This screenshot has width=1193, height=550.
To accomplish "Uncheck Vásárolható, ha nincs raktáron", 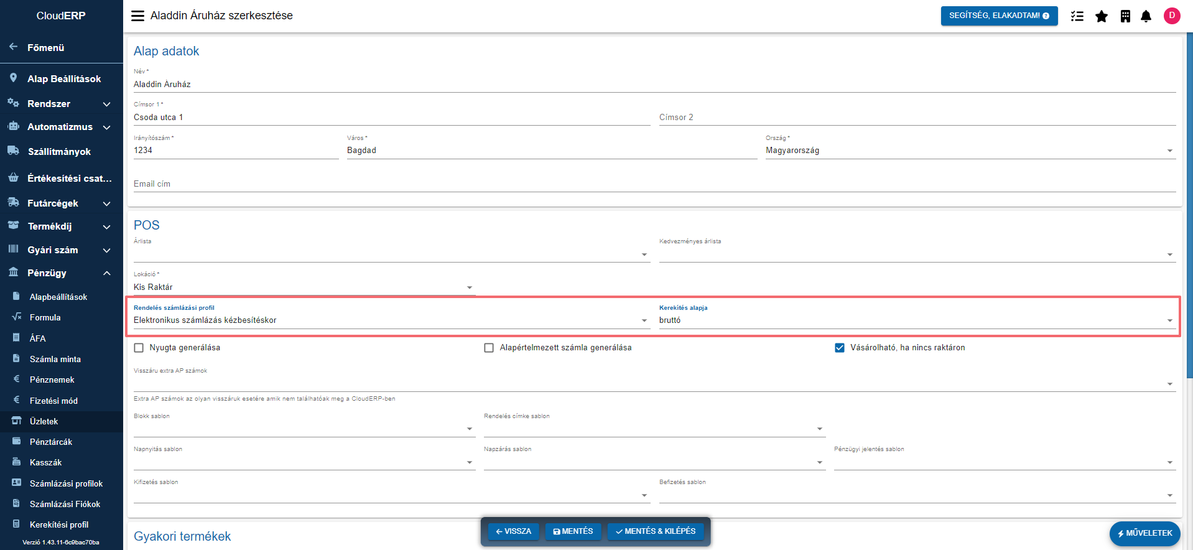I will coord(840,348).
